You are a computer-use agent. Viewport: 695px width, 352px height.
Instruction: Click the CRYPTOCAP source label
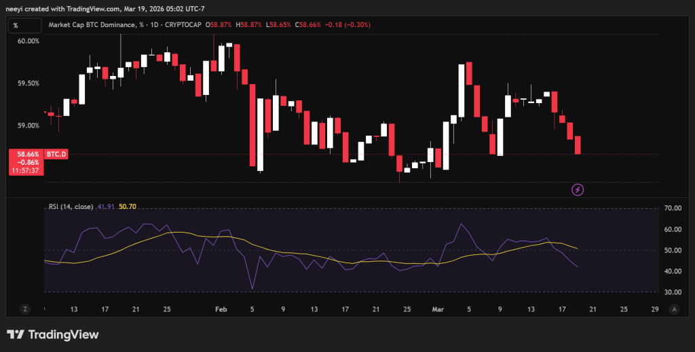click(x=185, y=25)
